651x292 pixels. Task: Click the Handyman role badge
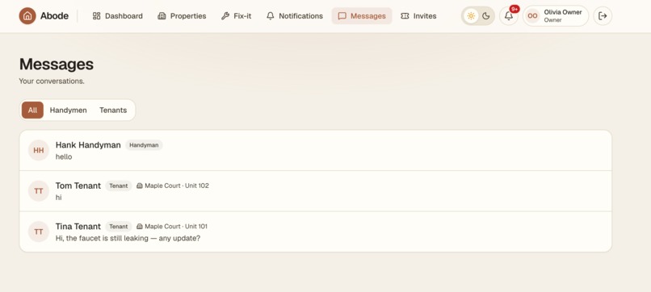pos(144,144)
